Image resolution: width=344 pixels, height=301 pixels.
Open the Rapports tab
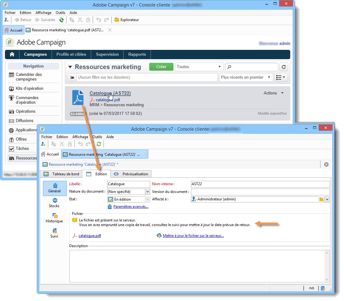tap(137, 54)
